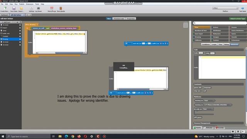Open the dropdown on the lower canvas rect block
The image size is (247, 139).
click(113, 93)
